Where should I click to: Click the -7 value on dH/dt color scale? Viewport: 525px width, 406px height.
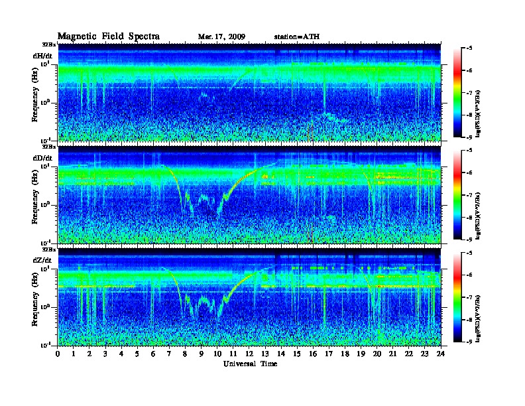click(469, 93)
